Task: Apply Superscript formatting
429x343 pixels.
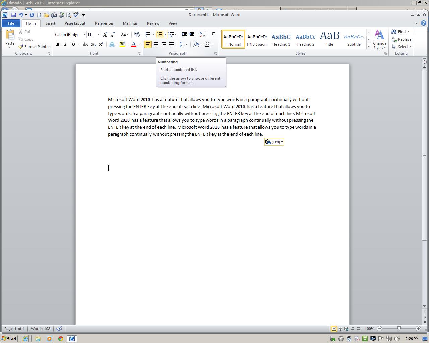Action: [x=101, y=44]
